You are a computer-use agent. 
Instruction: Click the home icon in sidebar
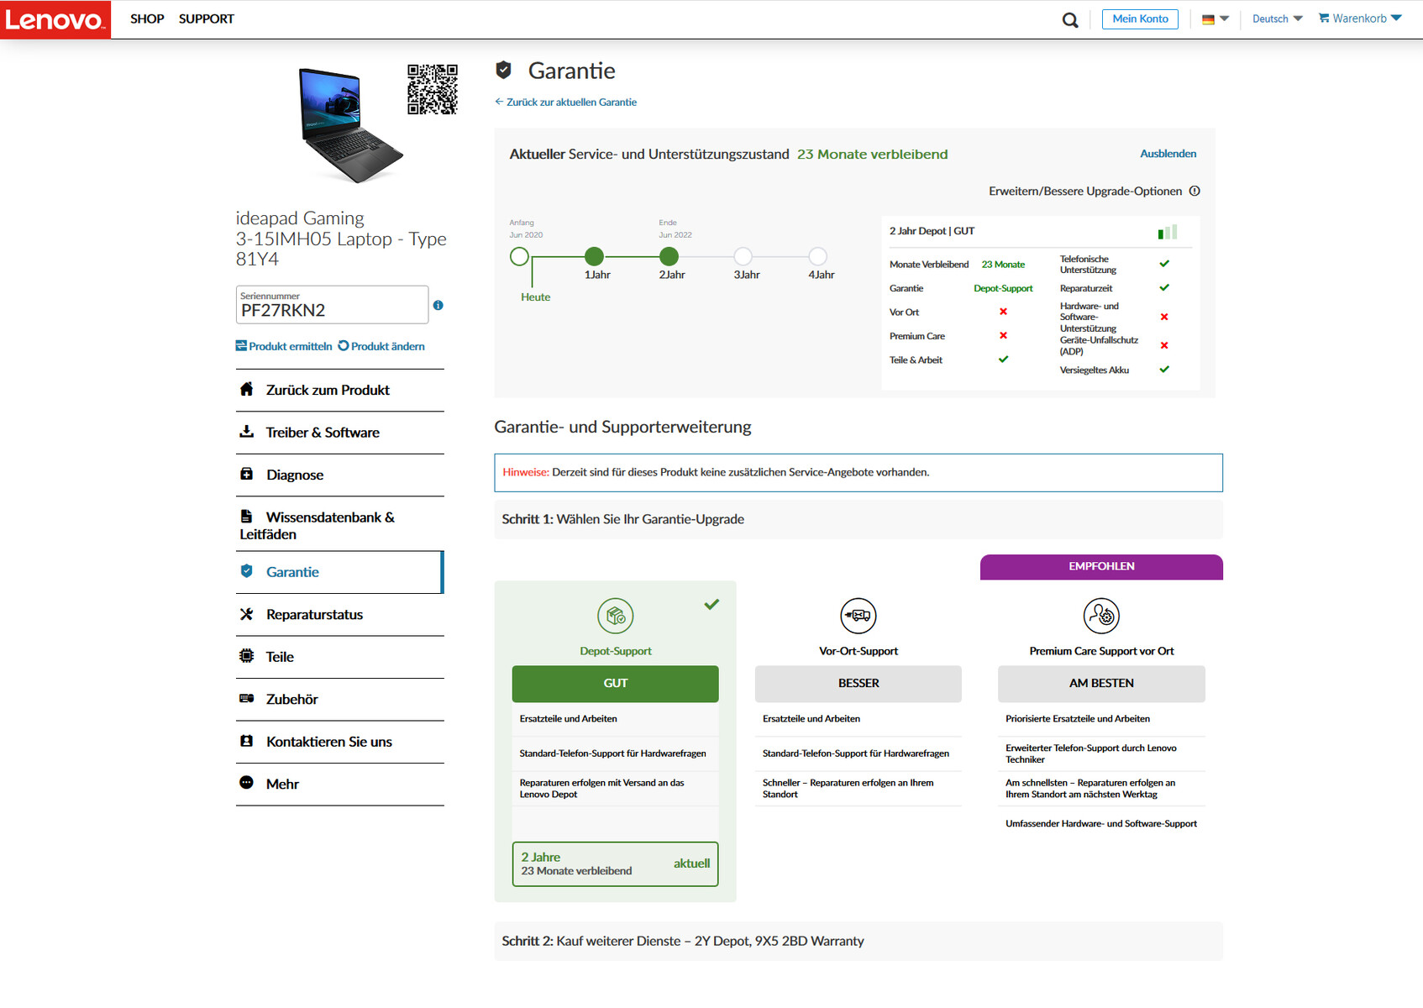pyautogui.click(x=246, y=389)
